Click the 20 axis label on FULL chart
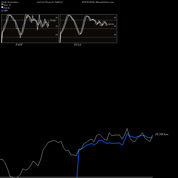 [115, 35]
